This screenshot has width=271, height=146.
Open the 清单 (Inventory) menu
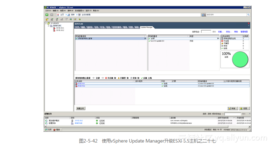[70, 11]
